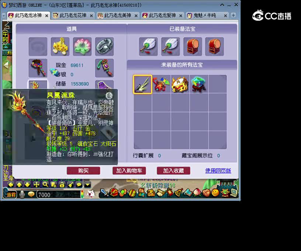
Task: Click the red banner icon in bottom bar
Action: pos(170,193)
